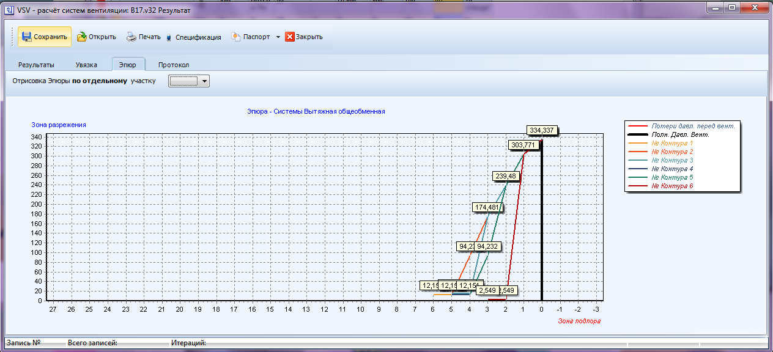Click legend line for Потери давл. перед вент.
773x352 pixels.
[x=638, y=125]
